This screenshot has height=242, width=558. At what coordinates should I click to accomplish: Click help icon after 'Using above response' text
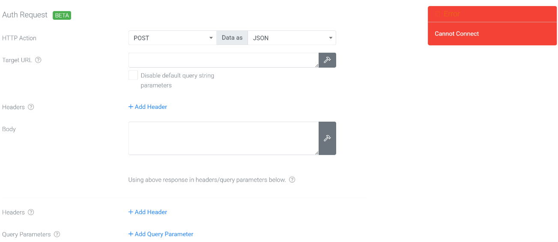coord(292,180)
